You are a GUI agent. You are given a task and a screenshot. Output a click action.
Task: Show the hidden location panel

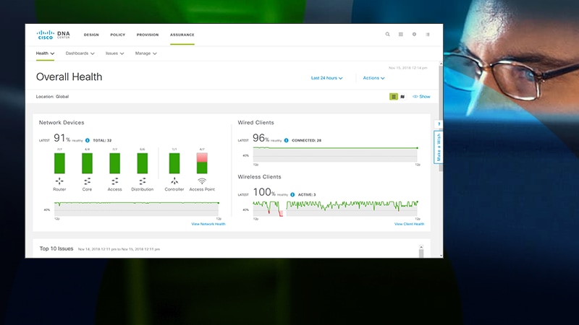421,97
